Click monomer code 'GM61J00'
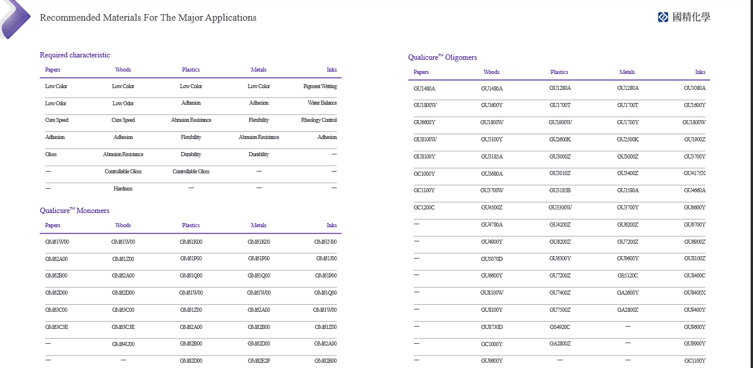 click(326, 259)
